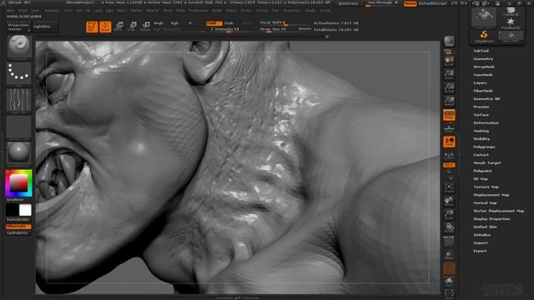Select the PolyMesh3D star tool

click(511, 23)
